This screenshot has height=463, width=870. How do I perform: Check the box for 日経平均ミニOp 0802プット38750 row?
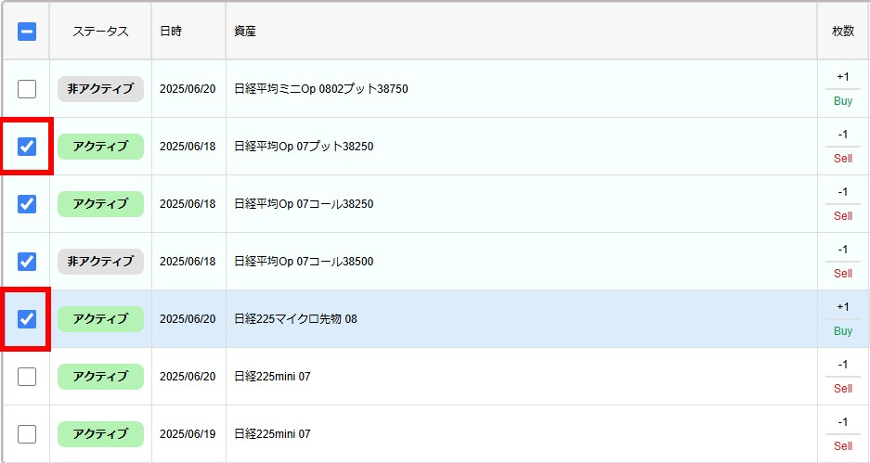(27, 89)
